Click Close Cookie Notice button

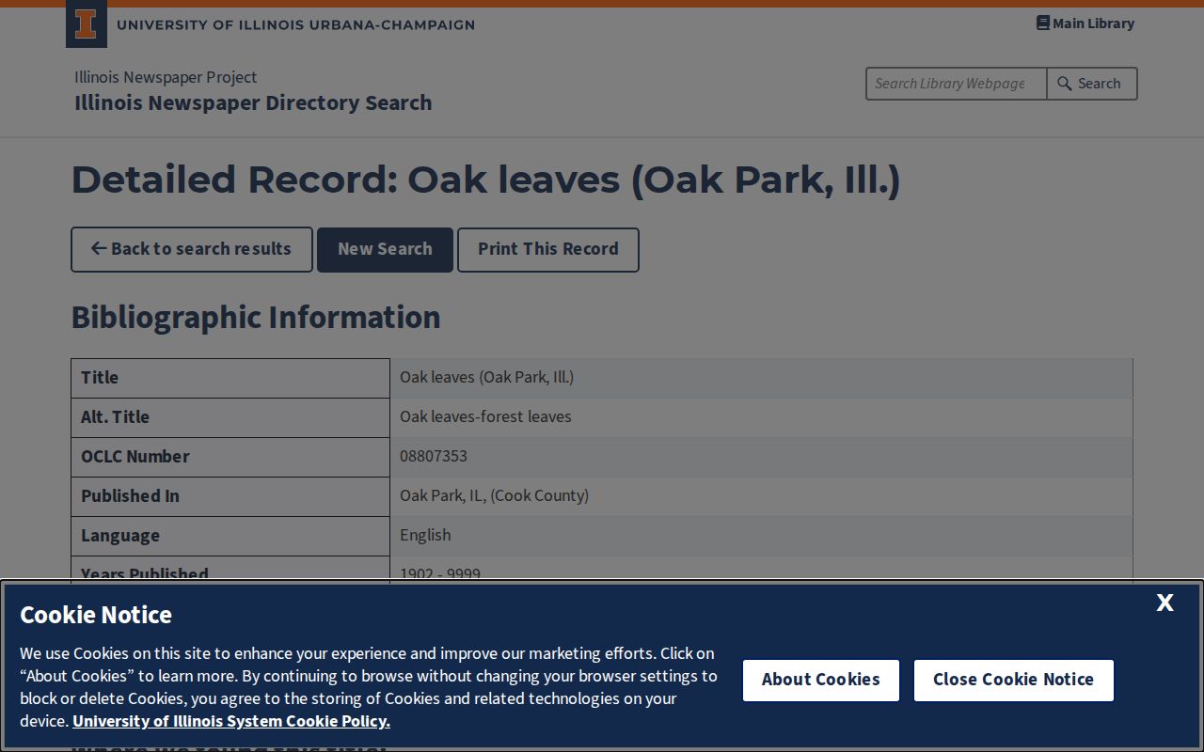pyautogui.click(x=1013, y=681)
